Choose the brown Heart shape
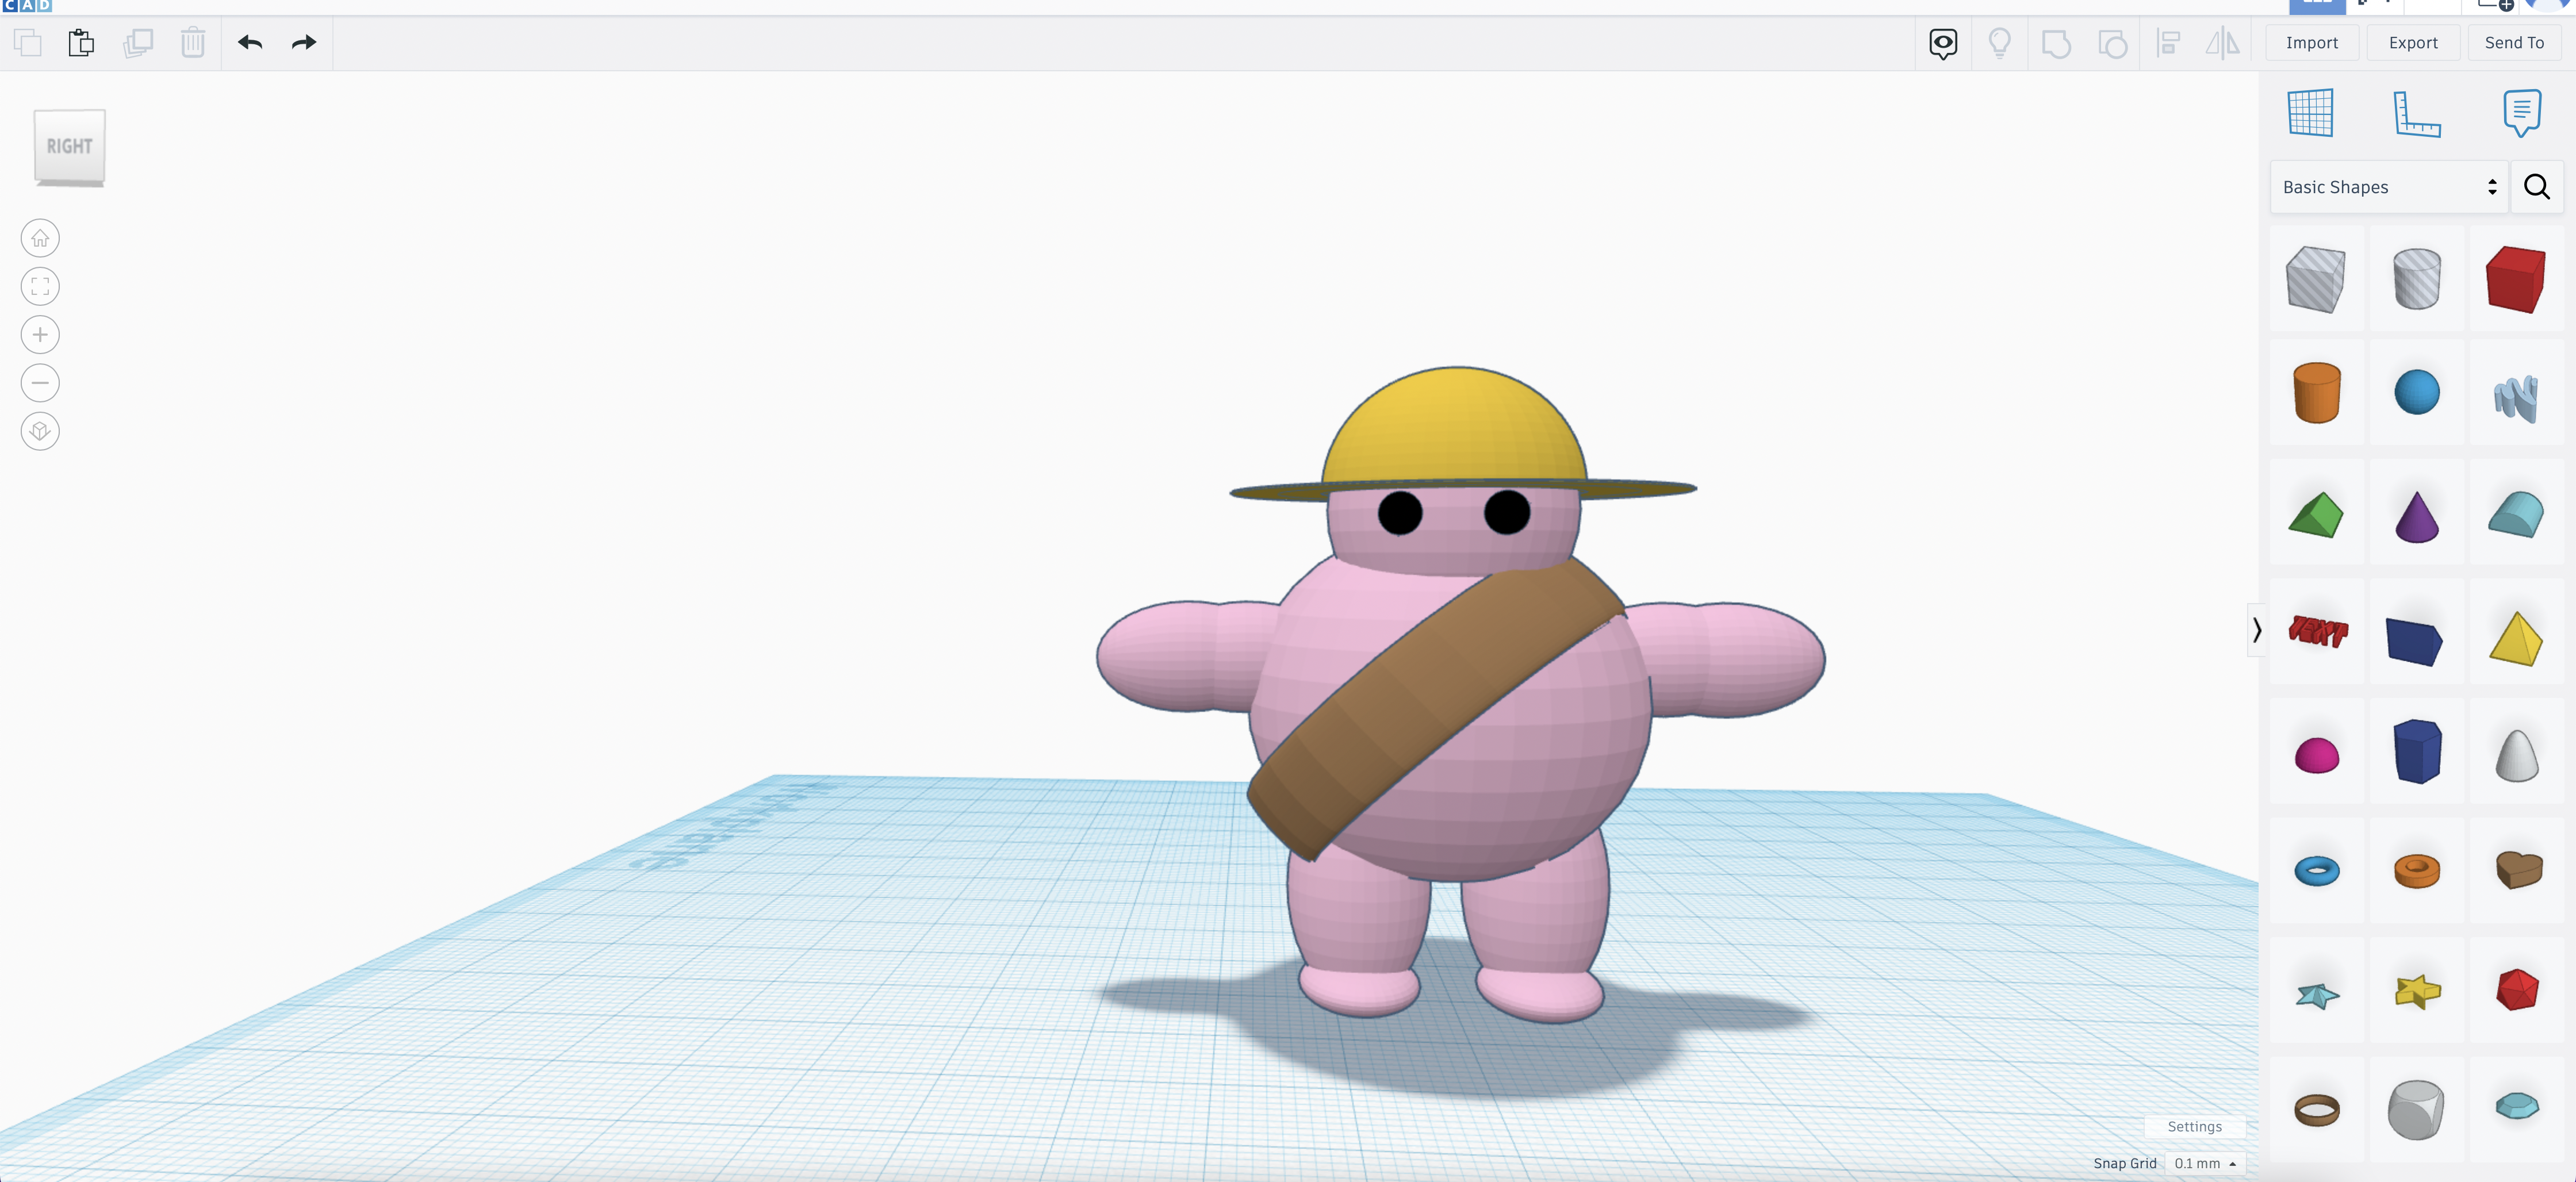The width and height of the screenshot is (2576, 1182). point(2518,870)
